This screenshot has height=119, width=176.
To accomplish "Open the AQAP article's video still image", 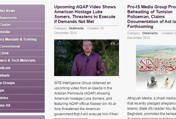I will (86, 58).
